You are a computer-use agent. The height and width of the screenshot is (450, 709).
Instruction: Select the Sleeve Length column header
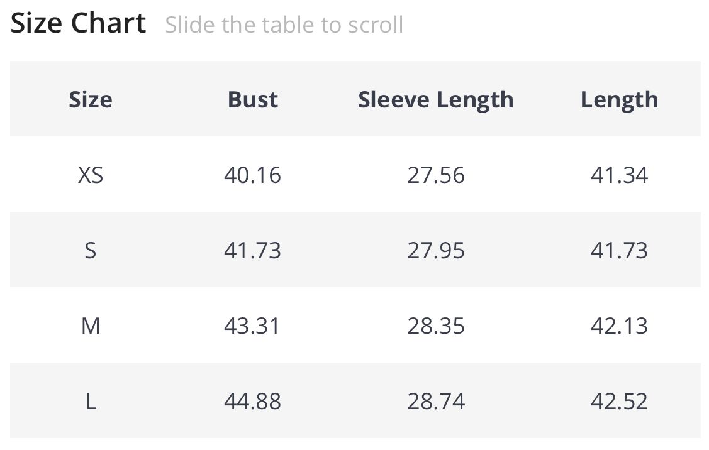tap(435, 99)
